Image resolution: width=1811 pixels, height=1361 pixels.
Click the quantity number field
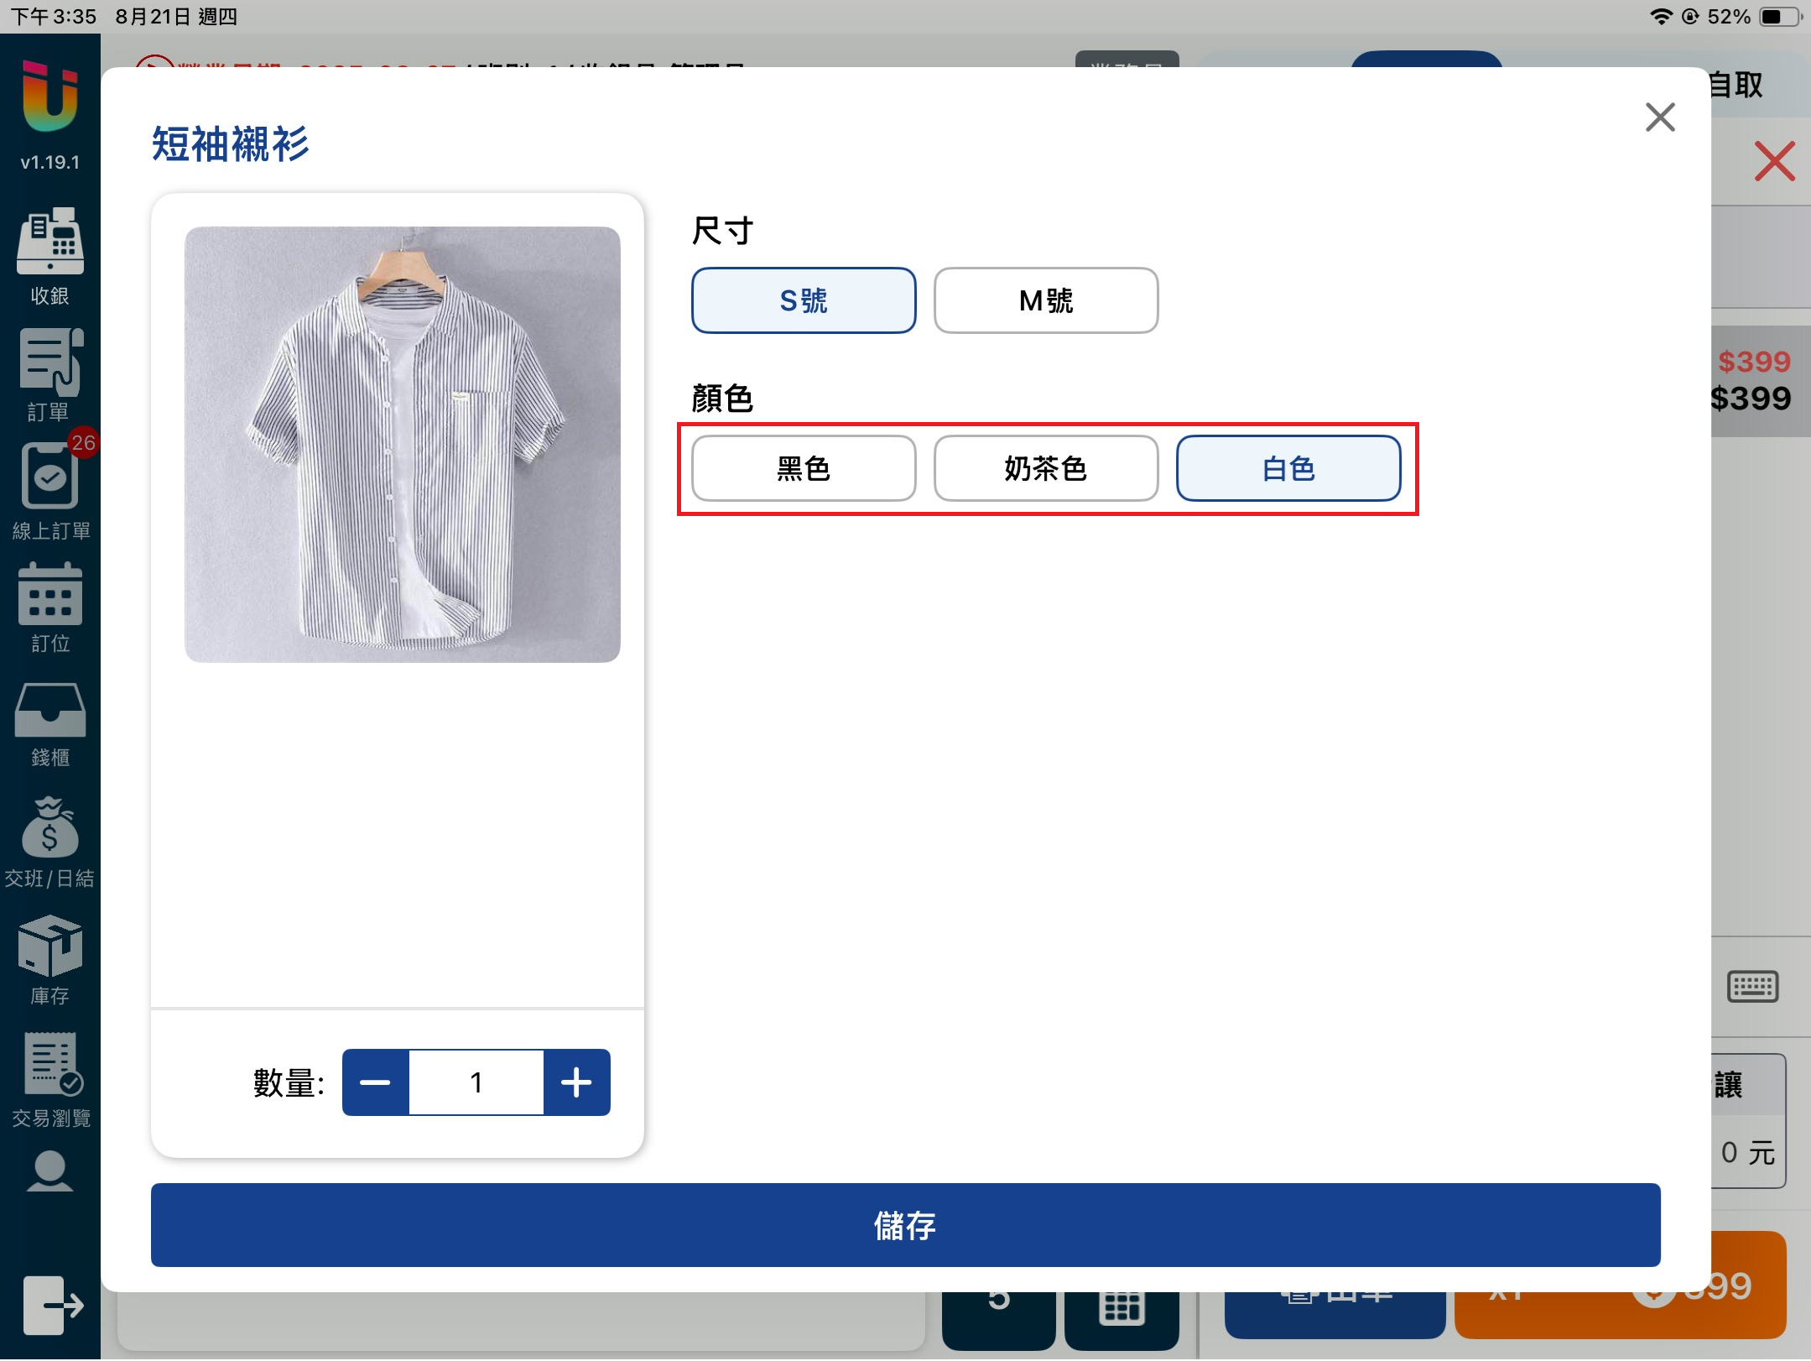[476, 1082]
